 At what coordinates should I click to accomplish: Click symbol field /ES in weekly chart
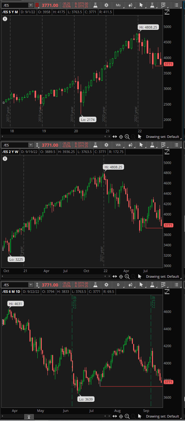[15, 145]
